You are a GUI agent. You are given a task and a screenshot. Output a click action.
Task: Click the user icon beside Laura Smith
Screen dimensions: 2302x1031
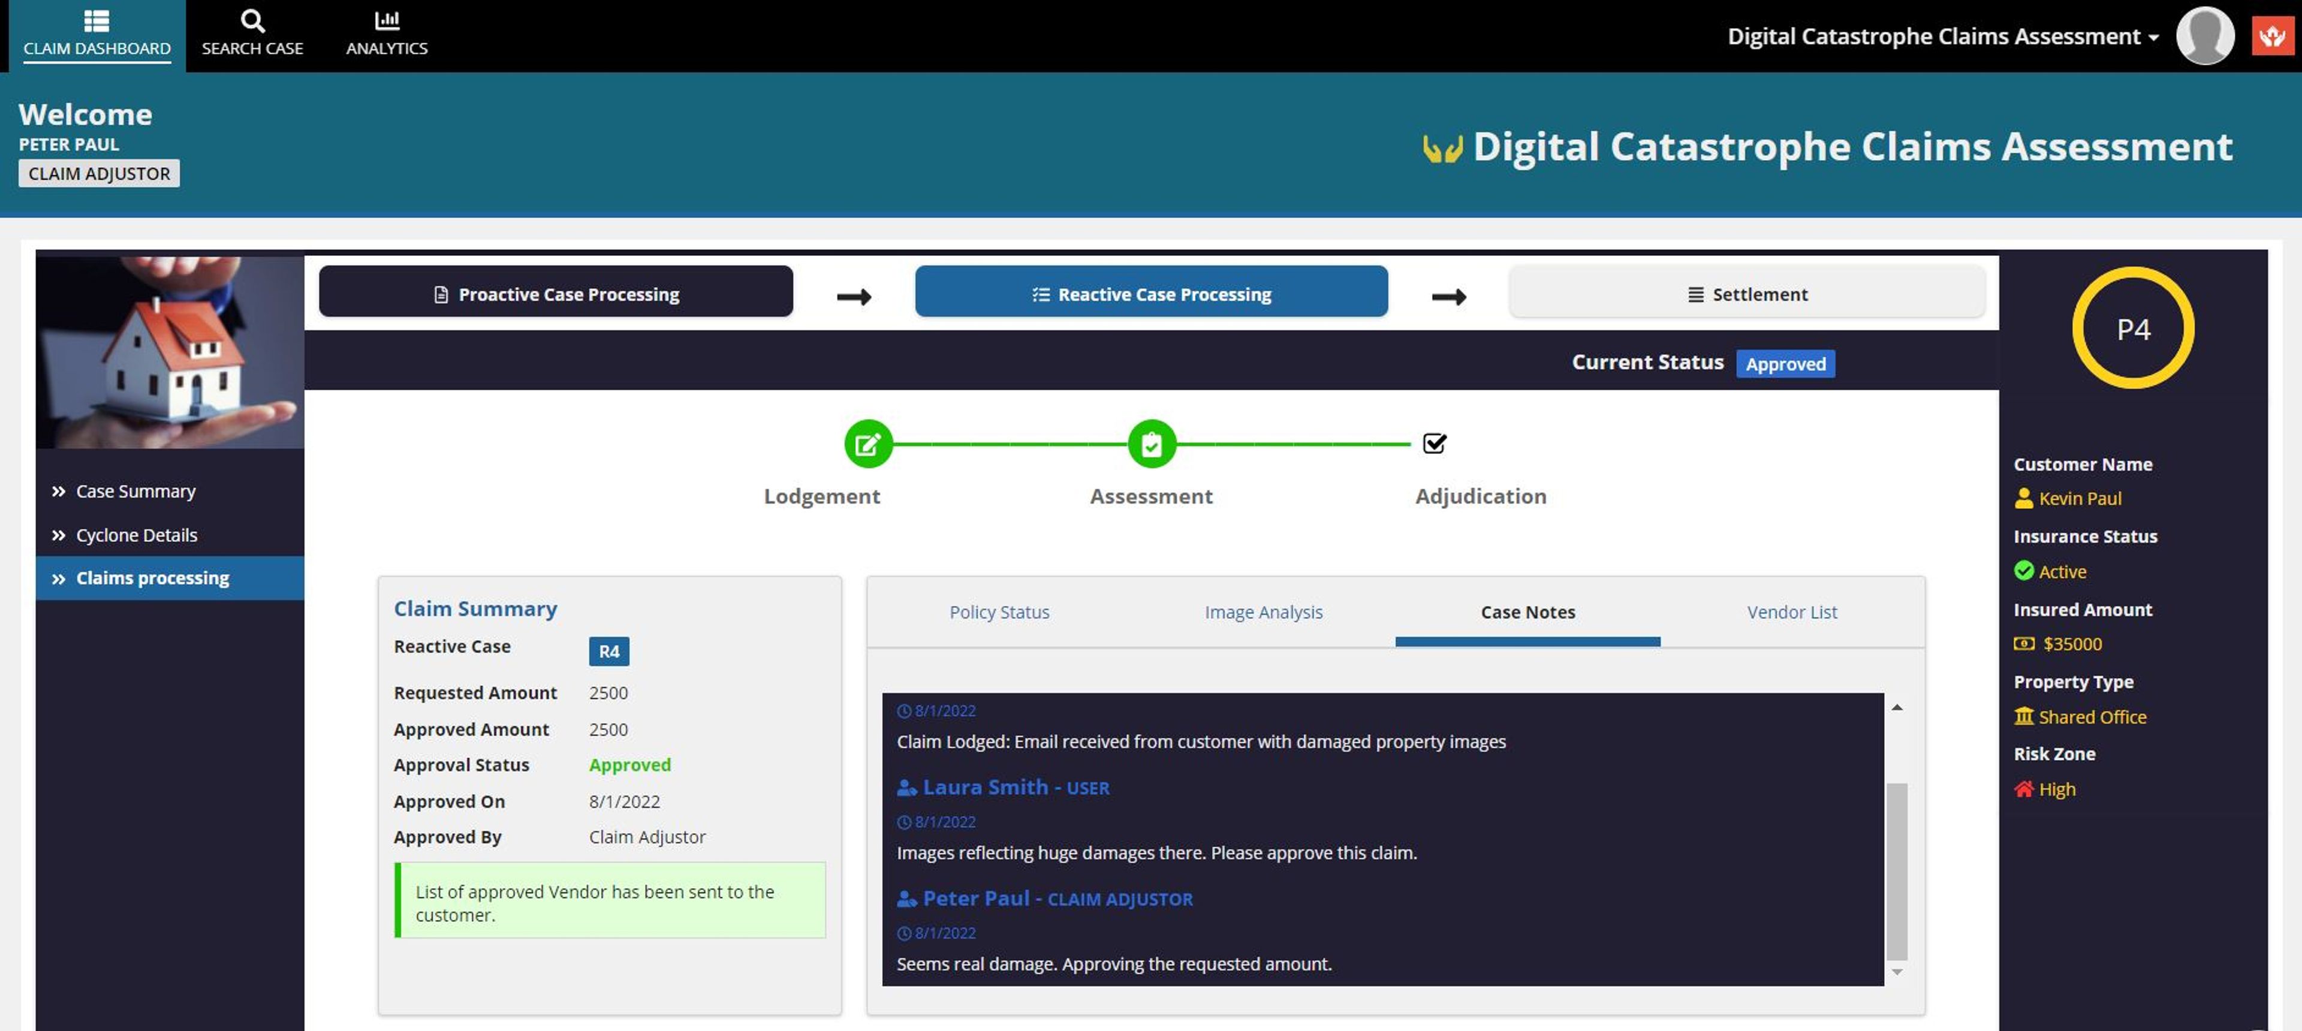point(906,788)
